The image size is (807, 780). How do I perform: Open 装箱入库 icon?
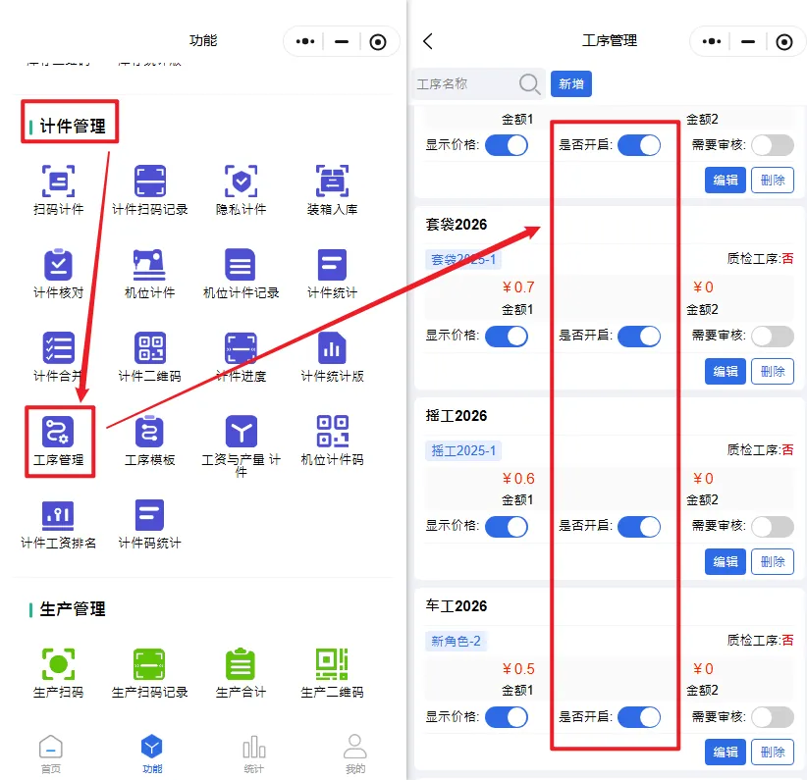332,182
